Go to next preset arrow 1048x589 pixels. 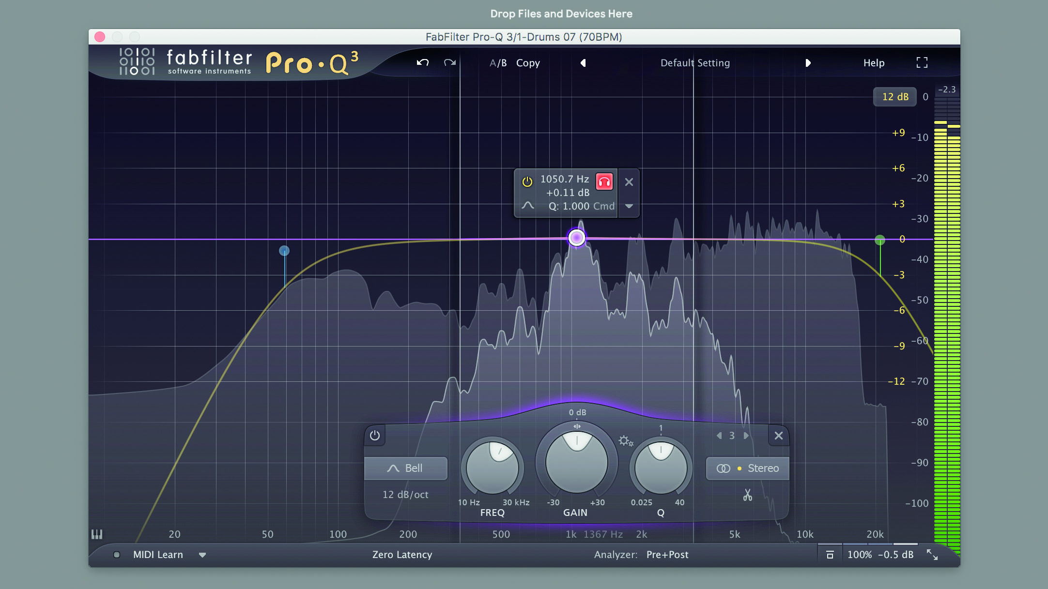(x=808, y=63)
